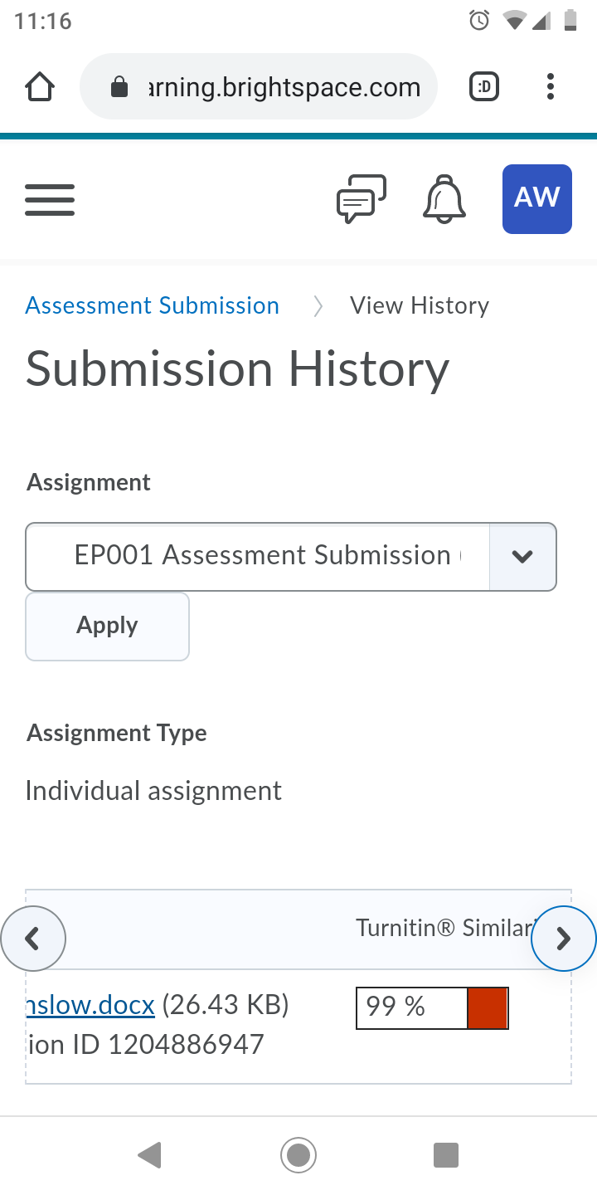Click the red similarity color indicator
The height and width of the screenshot is (1195, 597).
point(488,1007)
